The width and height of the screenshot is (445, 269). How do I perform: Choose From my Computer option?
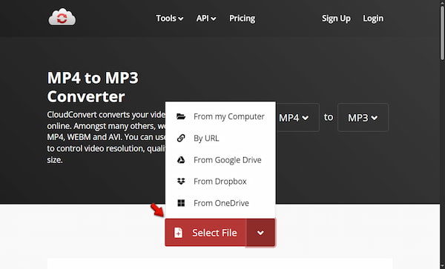220,116
